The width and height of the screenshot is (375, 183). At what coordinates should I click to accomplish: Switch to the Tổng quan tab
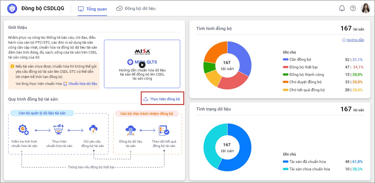pyautogui.click(x=92, y=9)
